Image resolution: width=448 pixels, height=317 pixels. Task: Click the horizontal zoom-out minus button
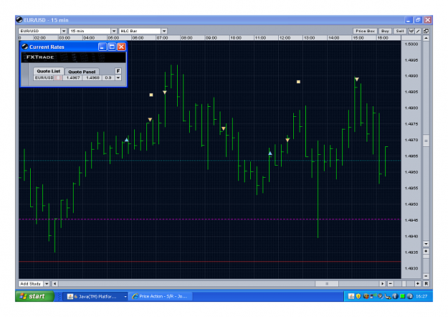[390, 283]
